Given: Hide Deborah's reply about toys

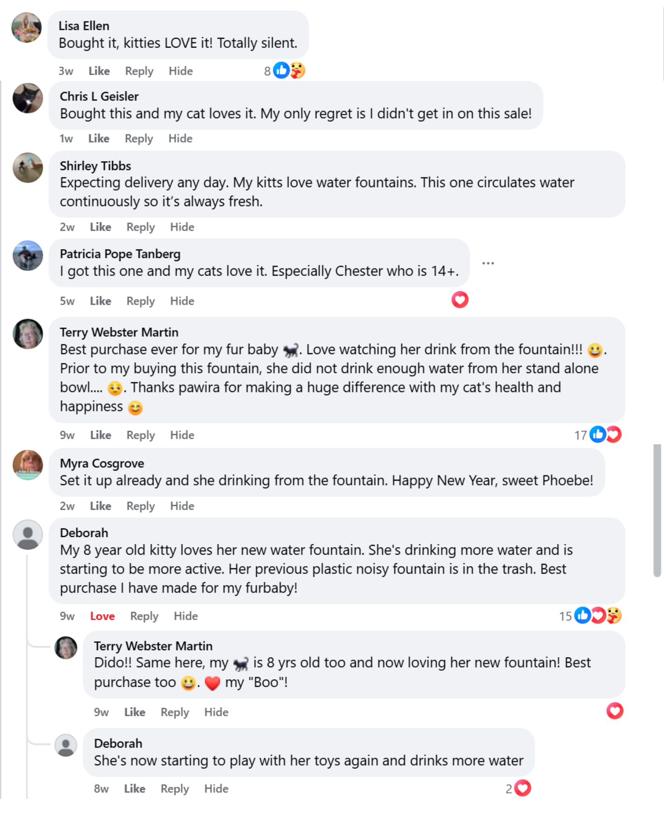Looking at the screenshot, I should click(216, 789).
